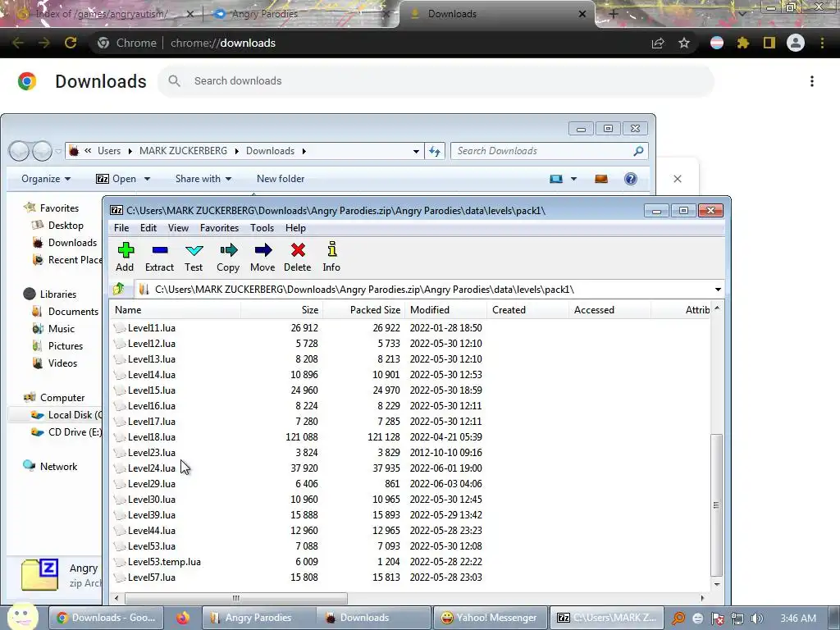Open the Downloads page more actions menu
The width and height of the screenshot is (840, 630).
point(812,81)
